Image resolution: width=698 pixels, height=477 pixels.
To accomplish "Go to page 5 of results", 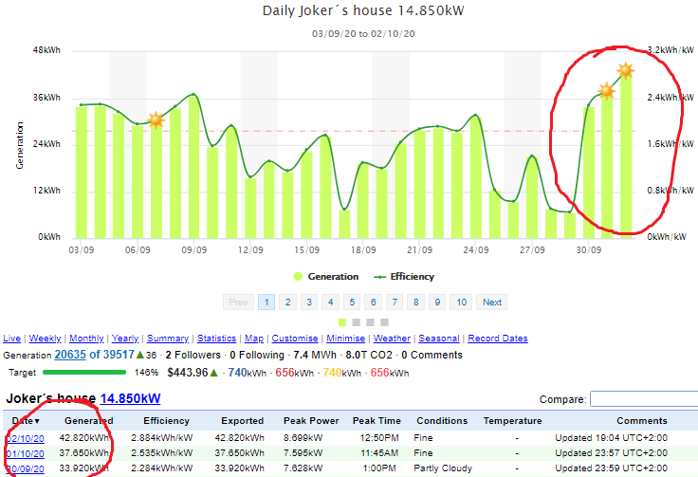I will [352, 303].
